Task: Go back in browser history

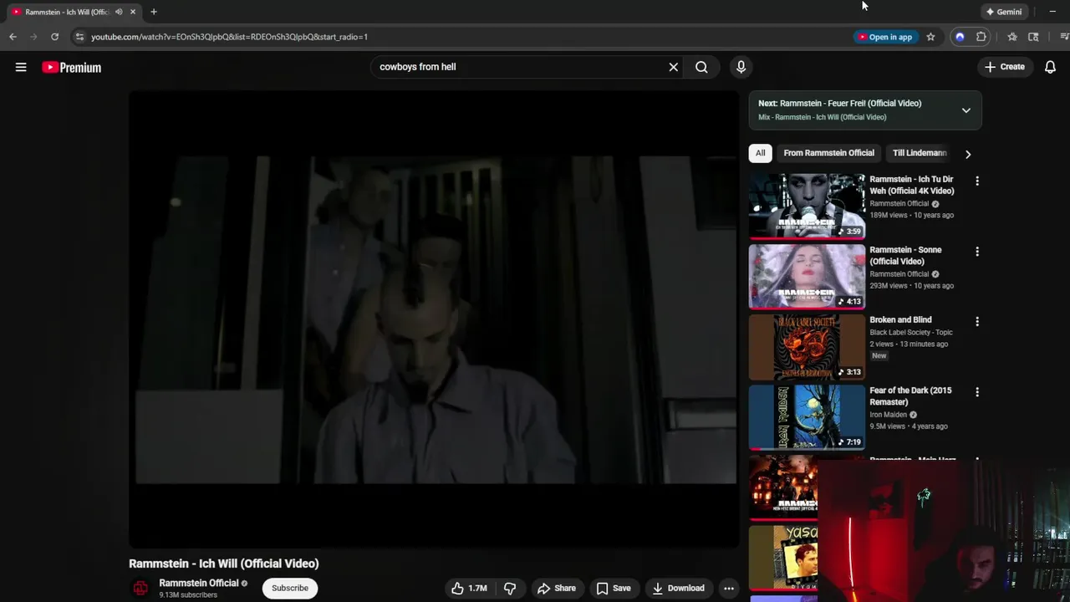Action: point(13,37)
